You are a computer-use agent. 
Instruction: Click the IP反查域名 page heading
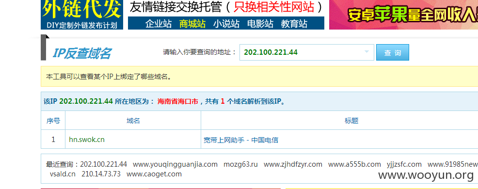[x=82, y=53]
